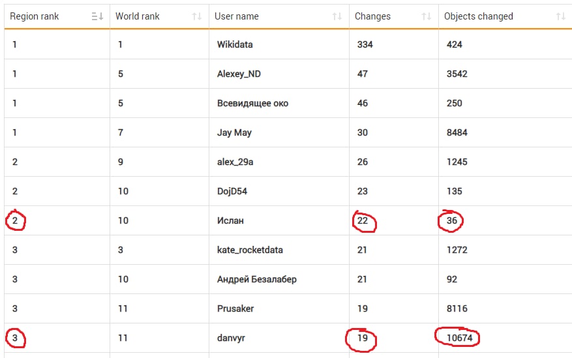The image size is (572, 358).
Task: Select the DojD54 user name
Action: [232, 192]
